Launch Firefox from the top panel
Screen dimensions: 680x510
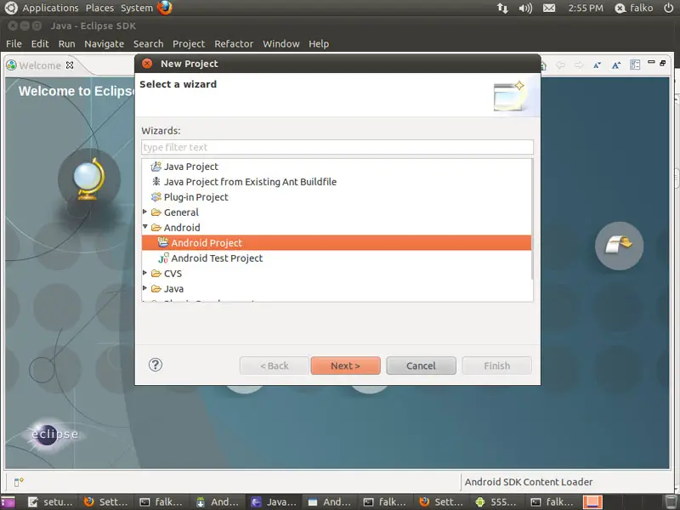click(164, 8)
